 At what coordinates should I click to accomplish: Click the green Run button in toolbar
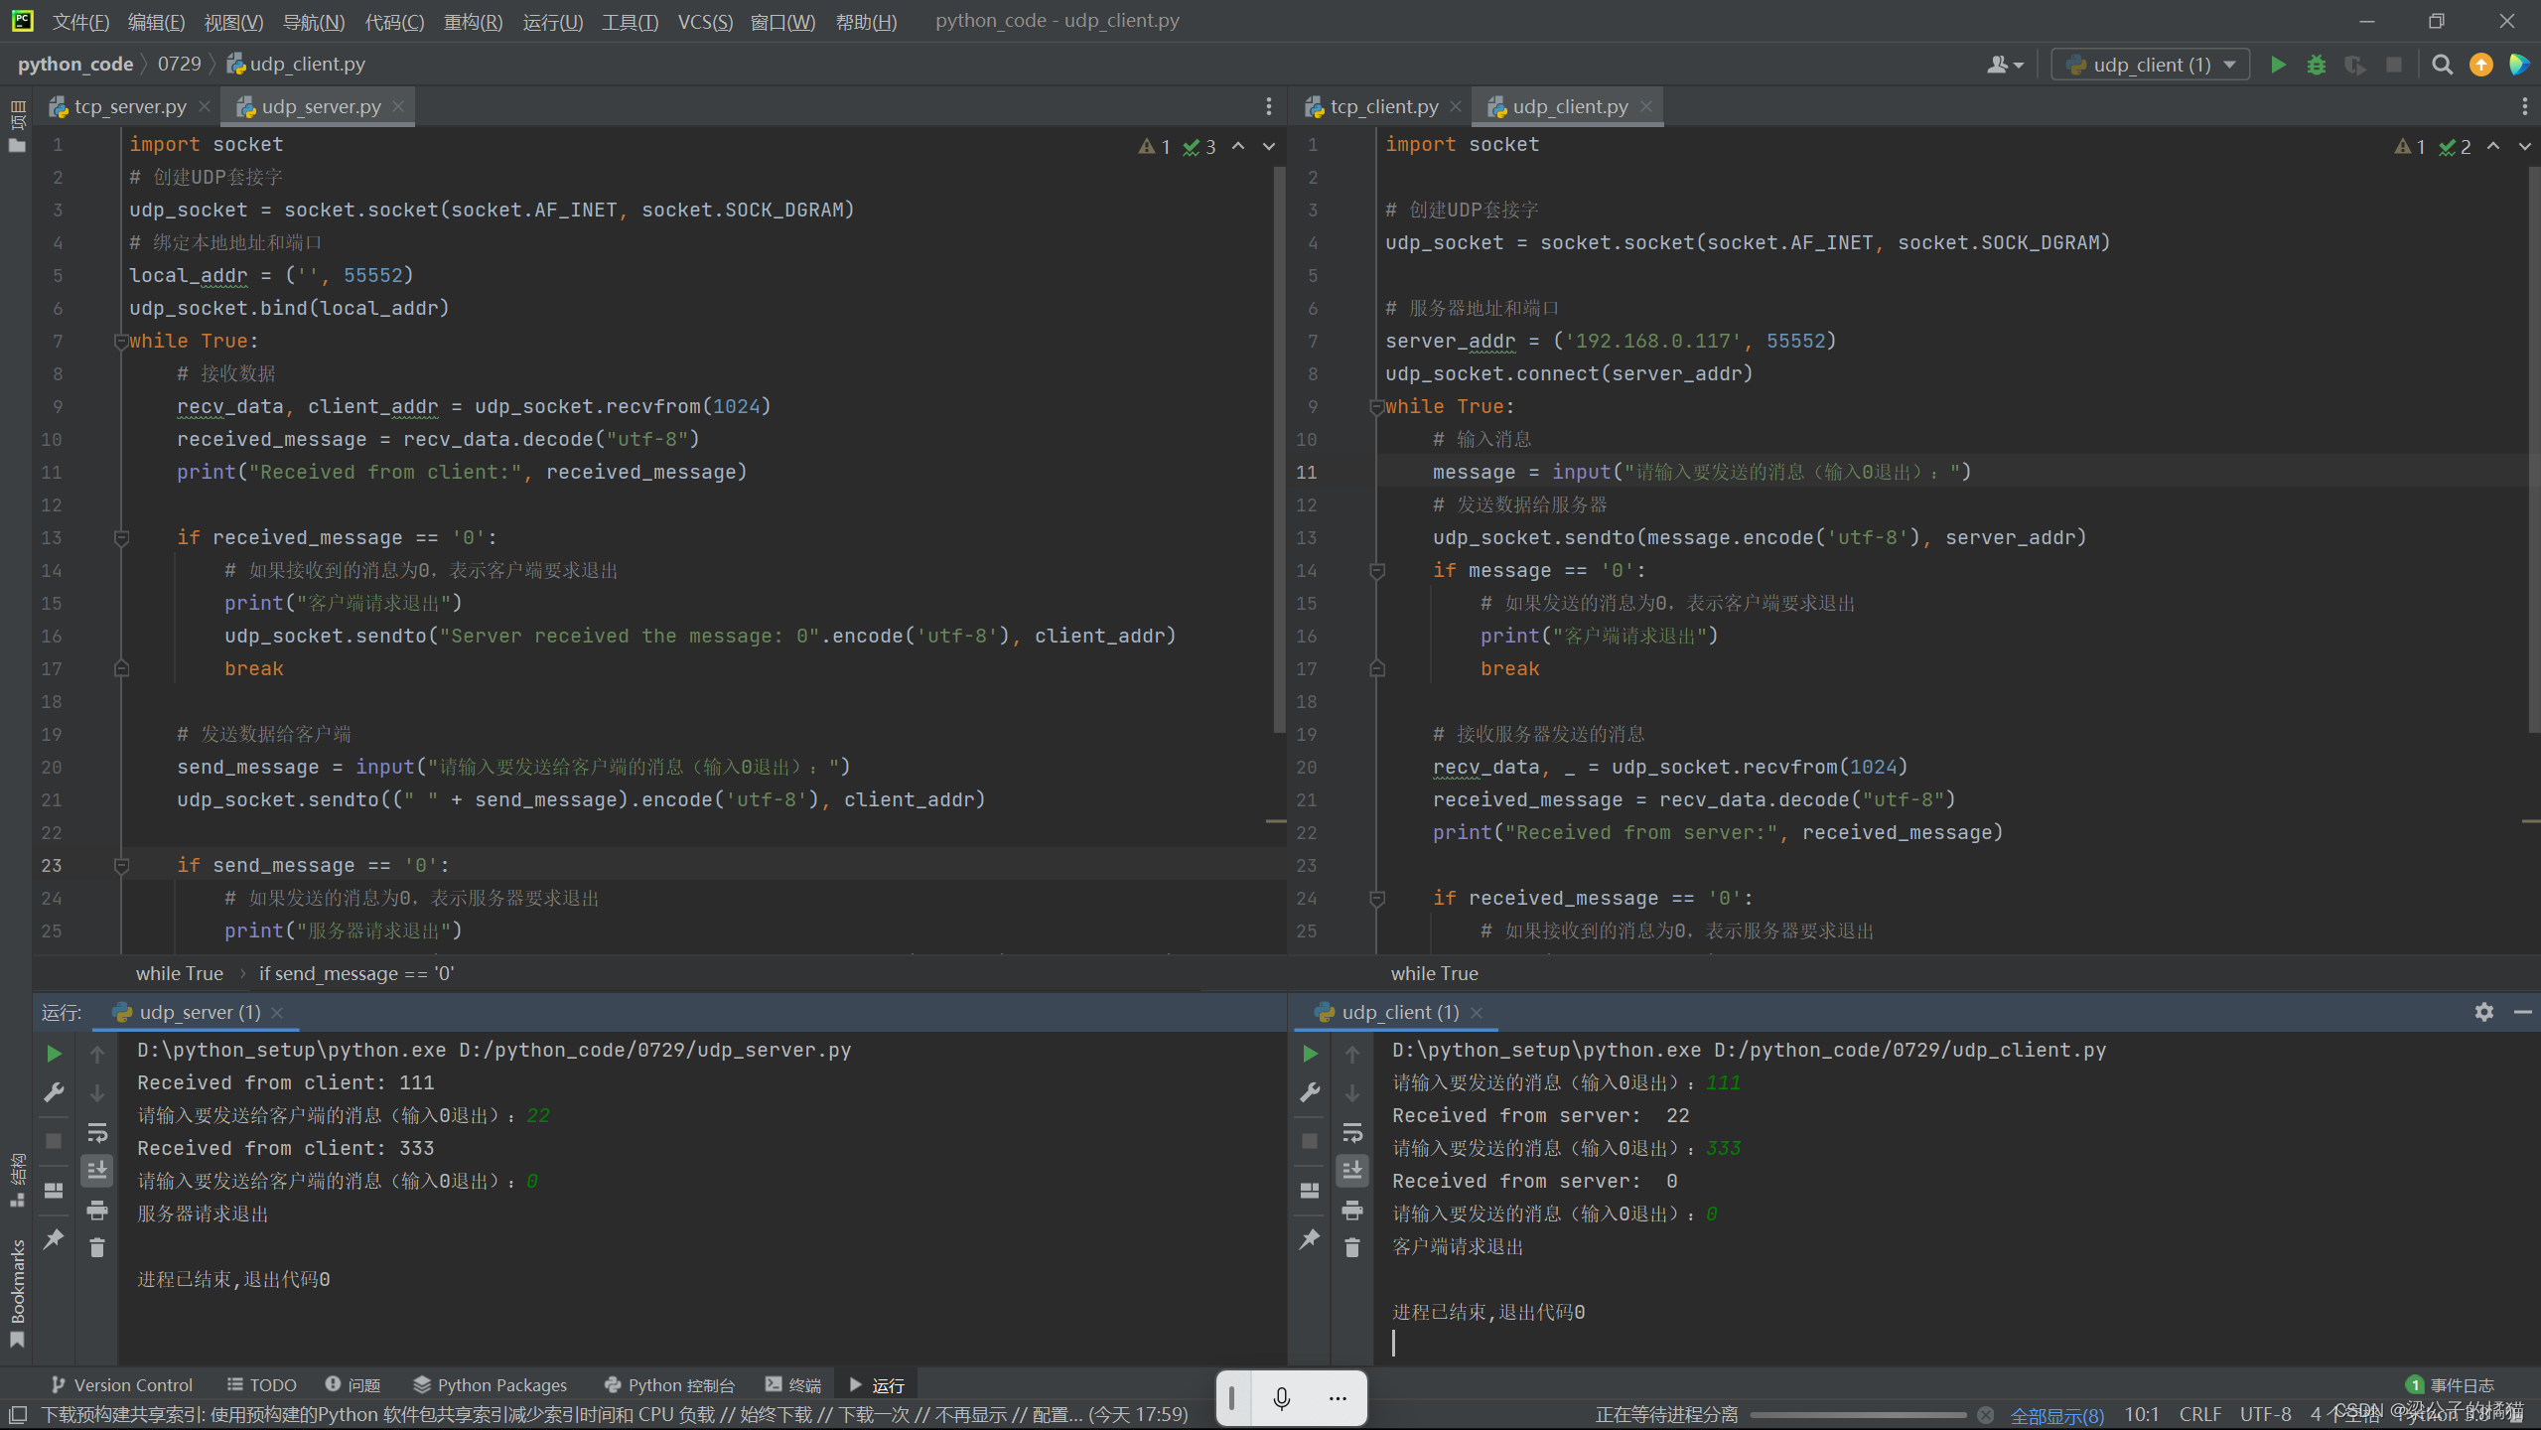pyautogui.click(x=2278, y=65)
